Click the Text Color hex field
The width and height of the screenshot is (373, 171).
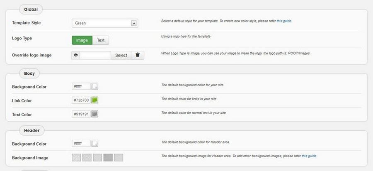pos(81,114)
